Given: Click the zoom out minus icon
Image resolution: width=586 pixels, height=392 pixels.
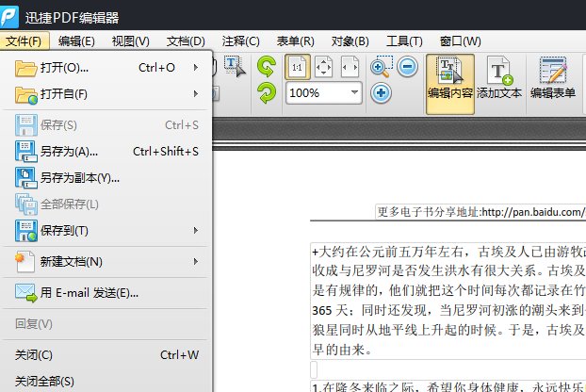Looking at the screenshot, I should [x=407, y=67].
